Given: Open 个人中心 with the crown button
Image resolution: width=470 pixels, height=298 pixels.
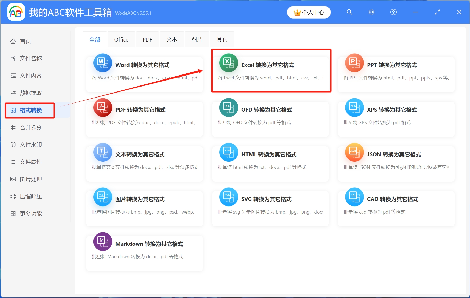Looking at the screenshot, I should [309, 12].
